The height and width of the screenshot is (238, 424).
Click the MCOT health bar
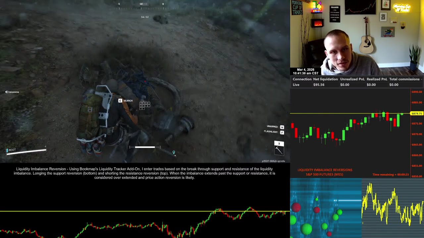tap(26, 152)
